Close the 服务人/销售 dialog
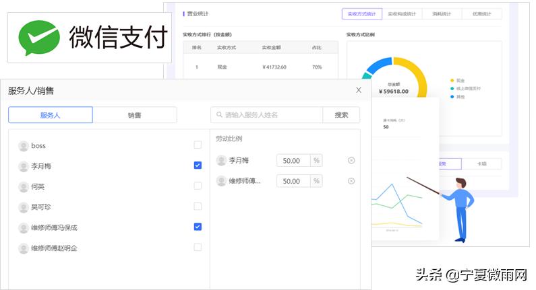 click(x=359, y=89)
